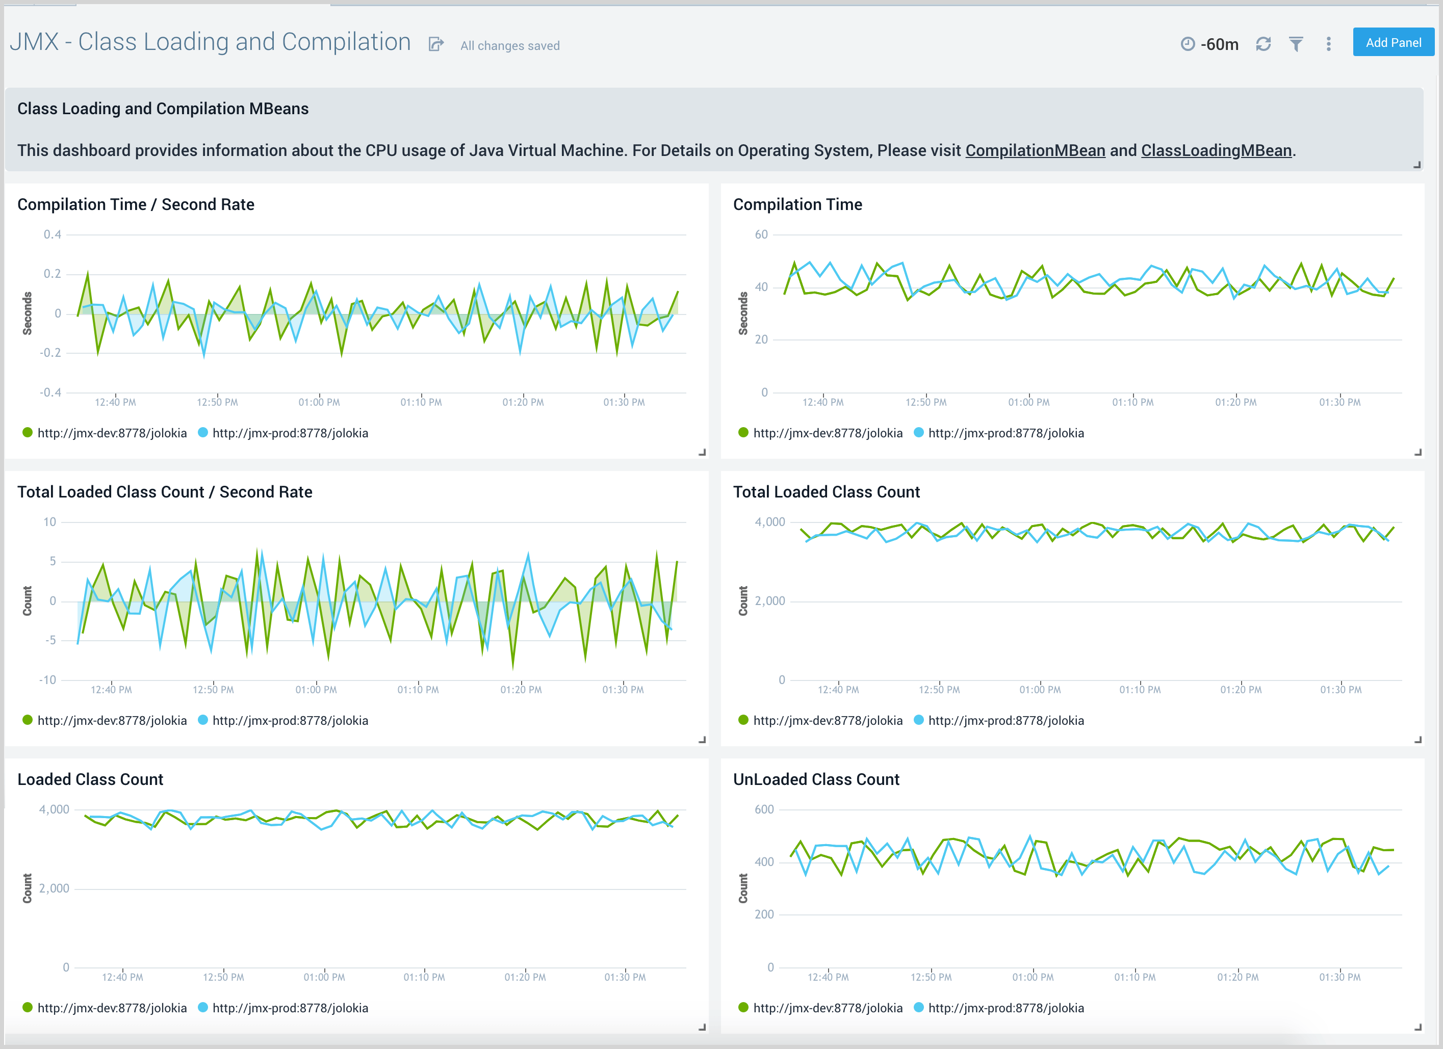Refresh the dashboard data
Viewport: 1443px width, 1049px height.
1264,43
